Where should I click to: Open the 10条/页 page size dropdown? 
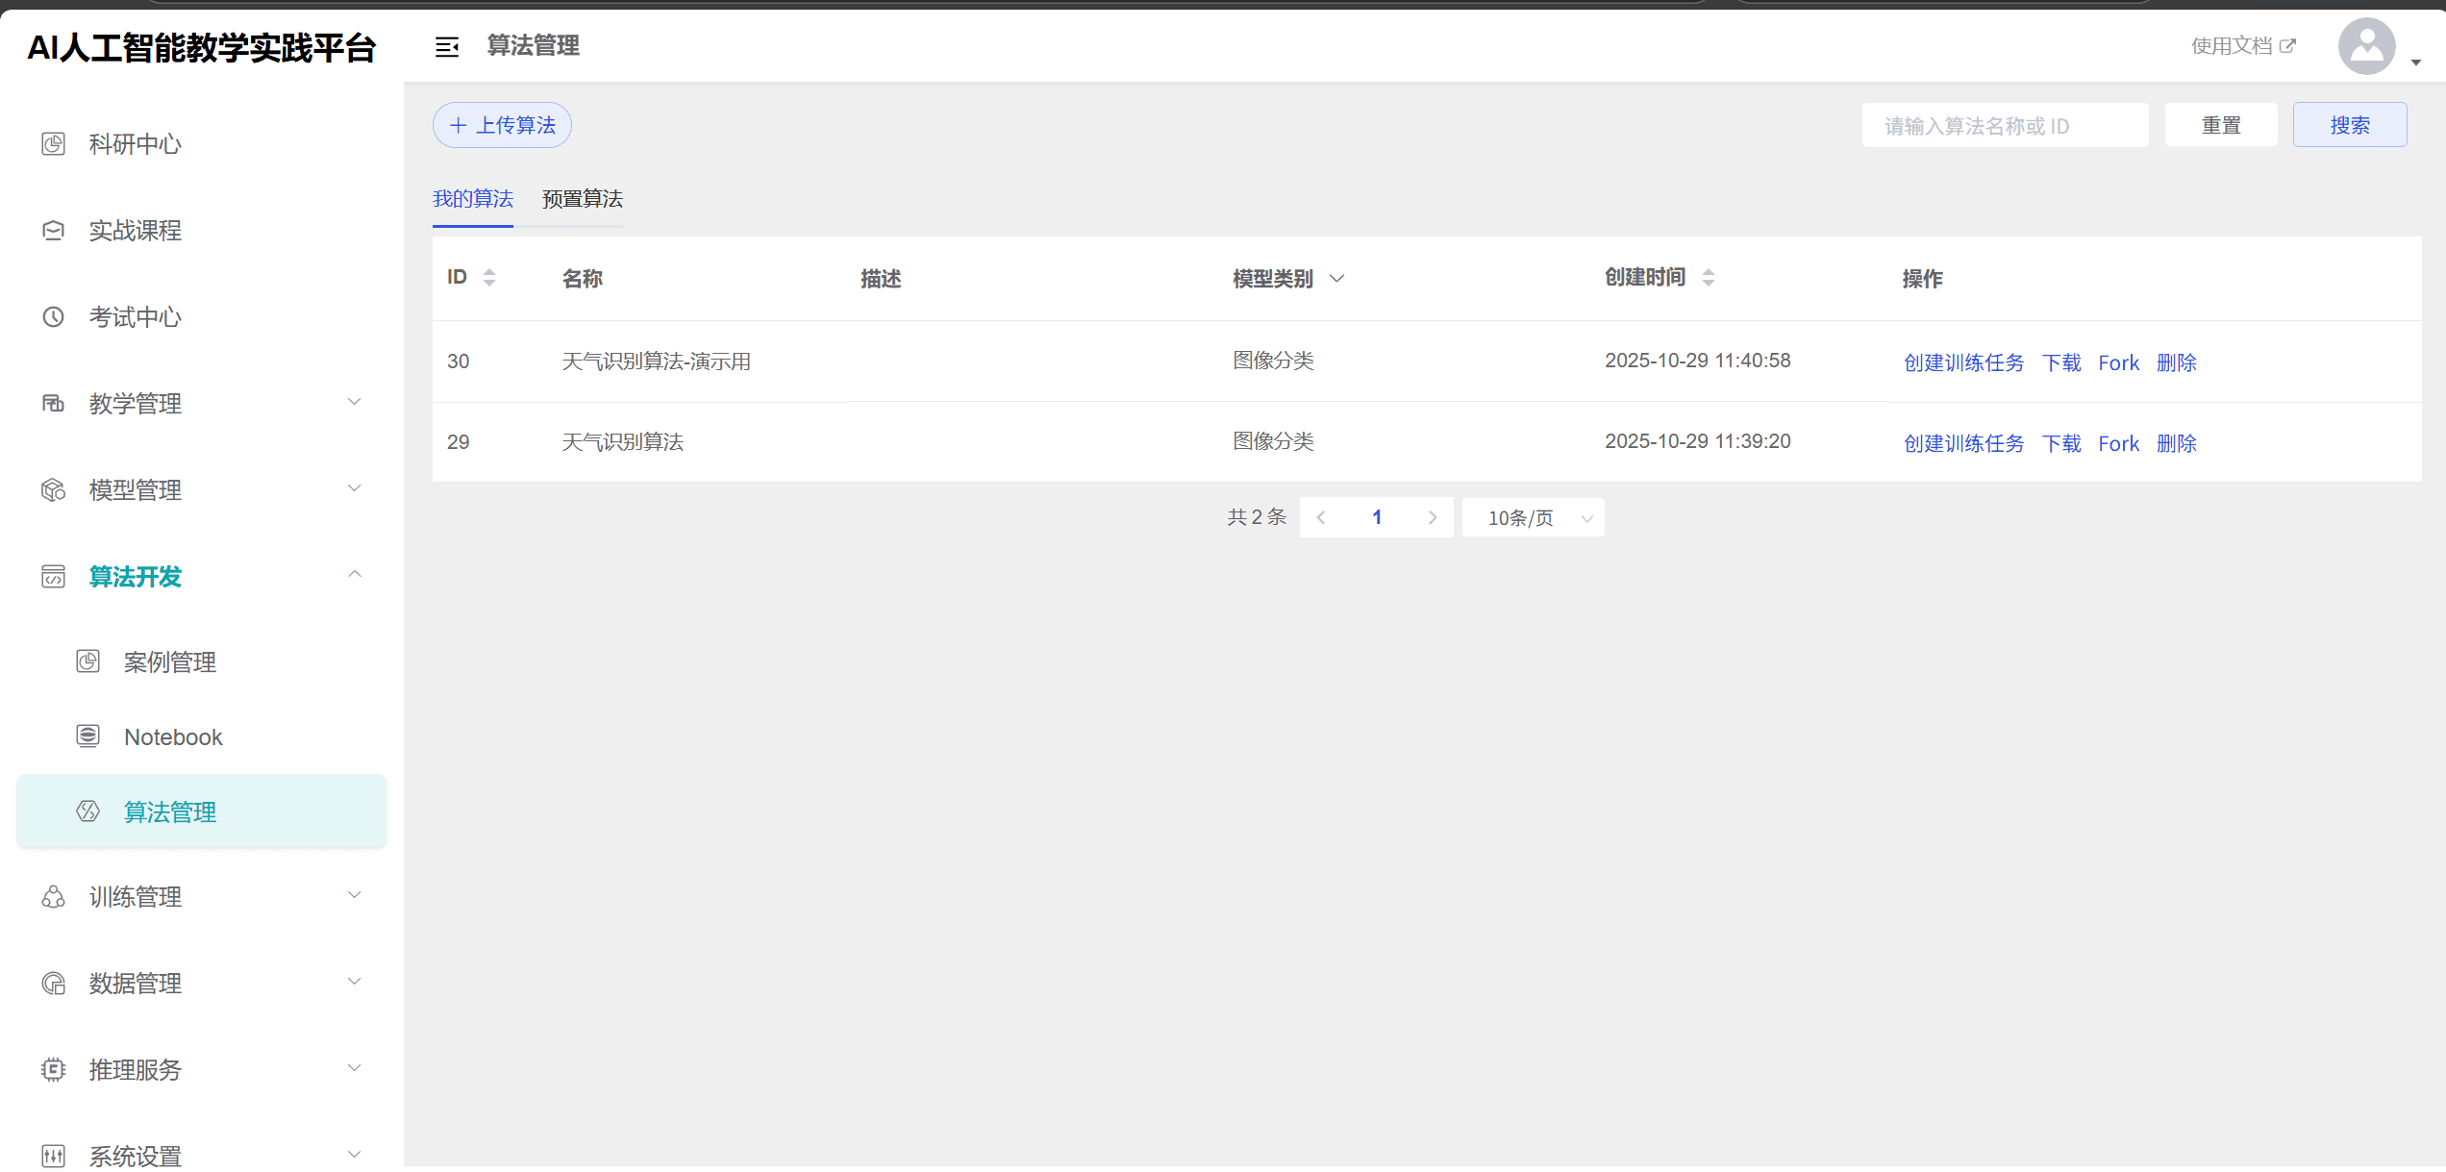1534,518
